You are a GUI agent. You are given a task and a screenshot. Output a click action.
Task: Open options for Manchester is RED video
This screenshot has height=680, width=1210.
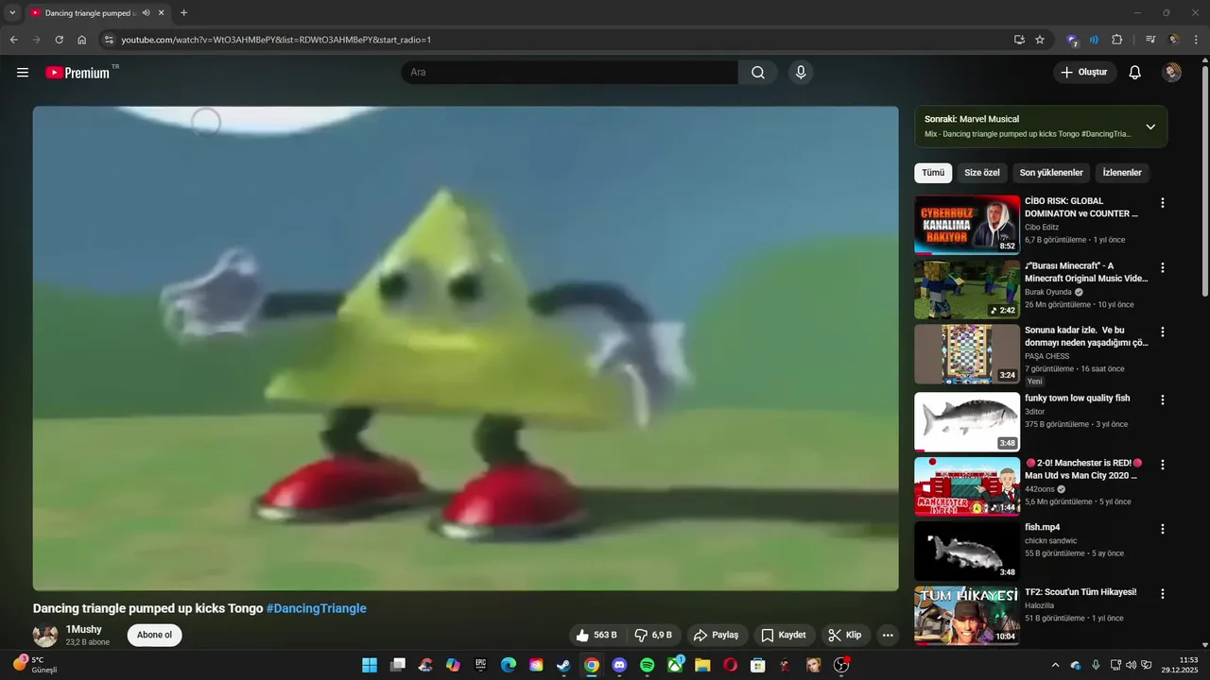[x=1163, y=465]
